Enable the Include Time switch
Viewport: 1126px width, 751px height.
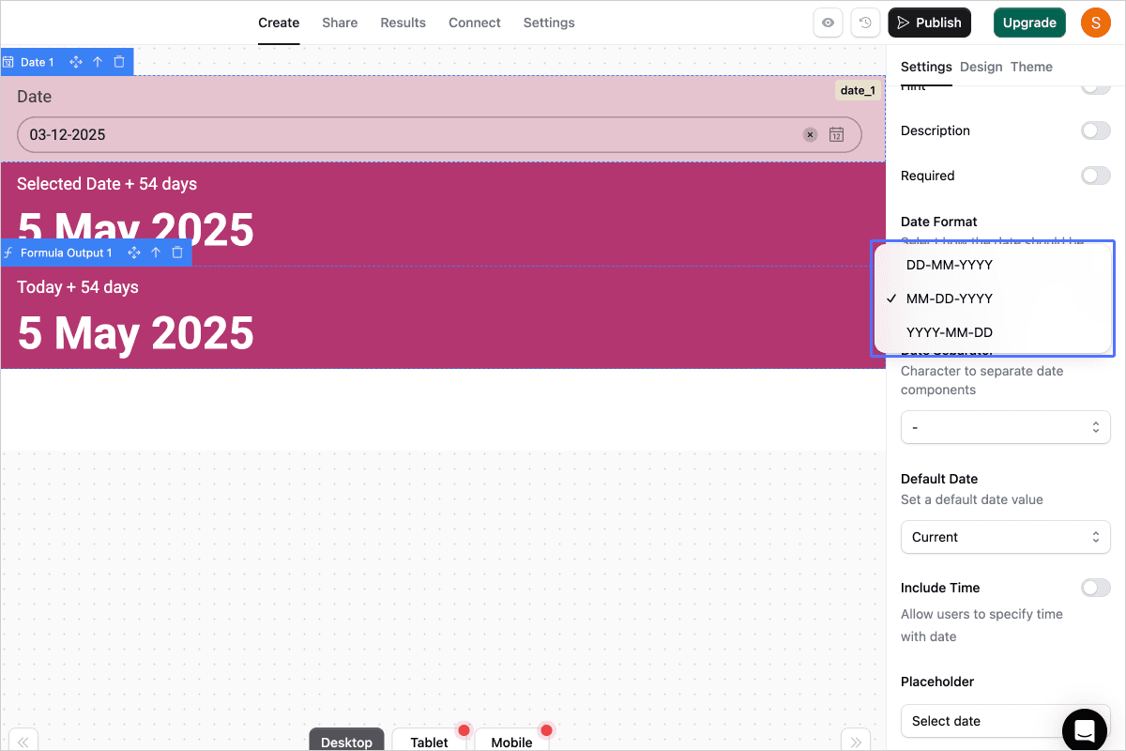click(1096, 588)
